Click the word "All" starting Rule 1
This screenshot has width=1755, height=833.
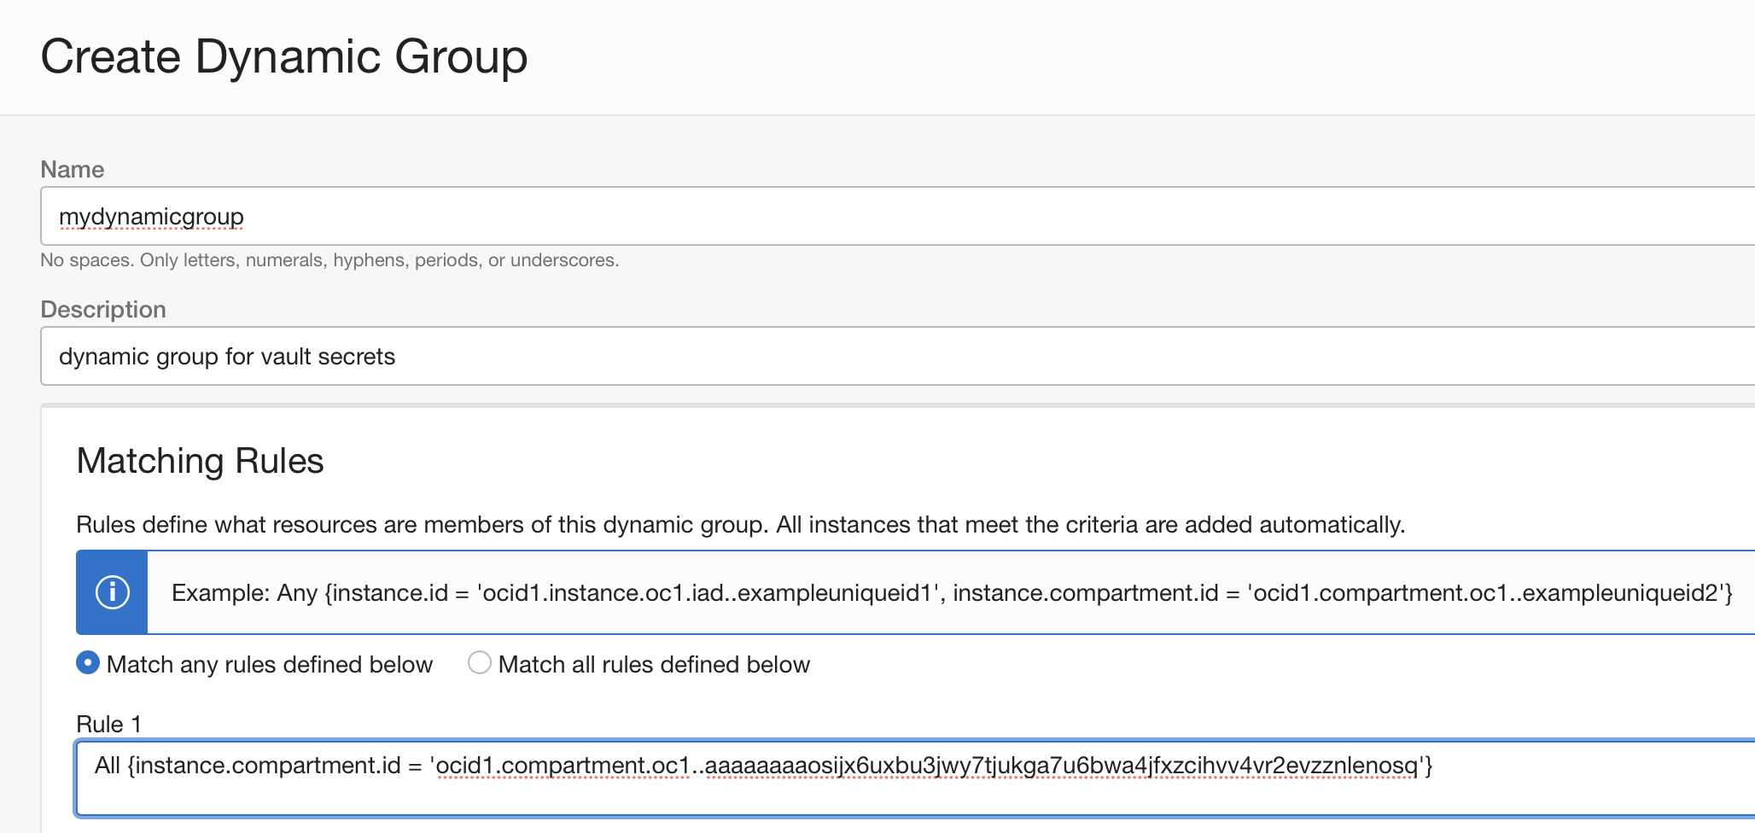tap(108, 766)
